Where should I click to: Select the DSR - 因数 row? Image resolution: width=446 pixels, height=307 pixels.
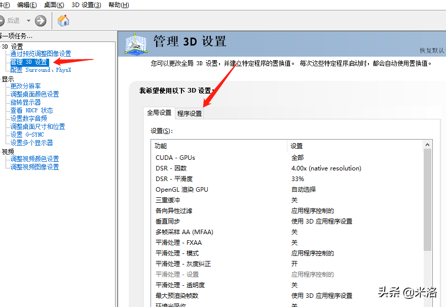tap(287, 168)
